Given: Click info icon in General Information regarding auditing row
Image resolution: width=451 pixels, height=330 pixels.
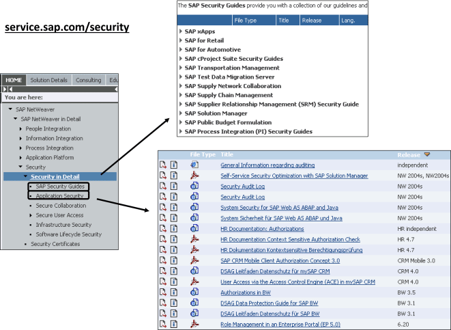Looking at the screenshot, I should (x=174, y=165).
